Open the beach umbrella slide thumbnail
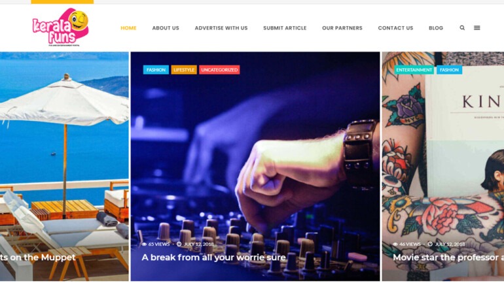The image size is (504, 283). (x=64, y=166)
